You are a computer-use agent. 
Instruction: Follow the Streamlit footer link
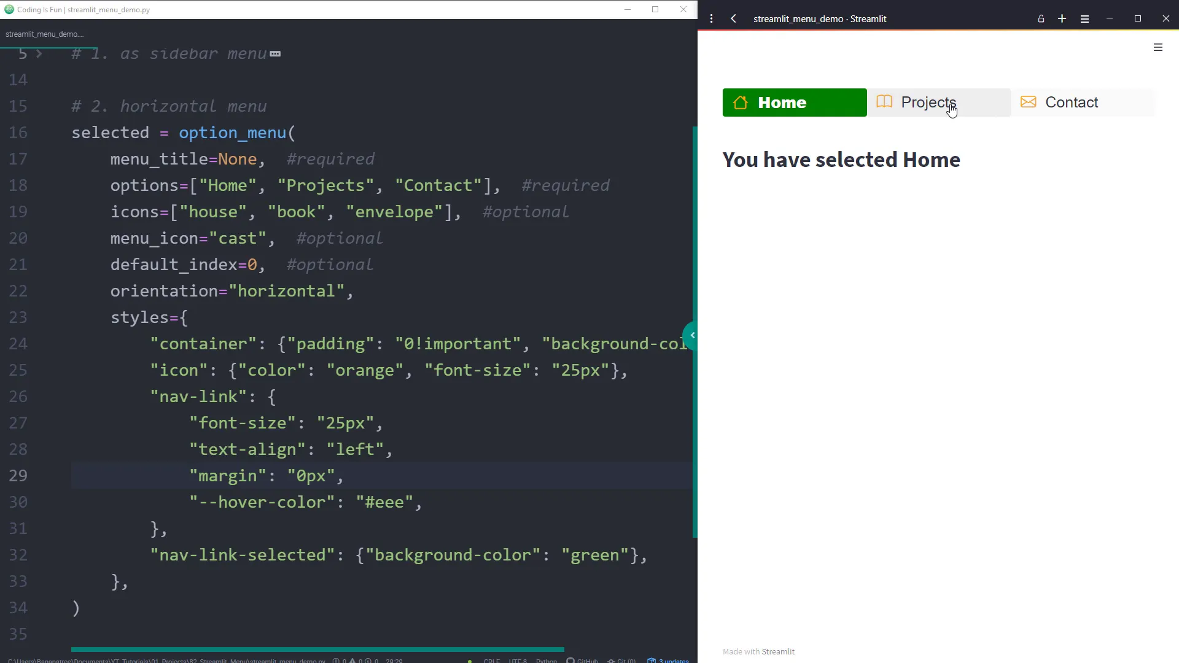click(777, 651)
